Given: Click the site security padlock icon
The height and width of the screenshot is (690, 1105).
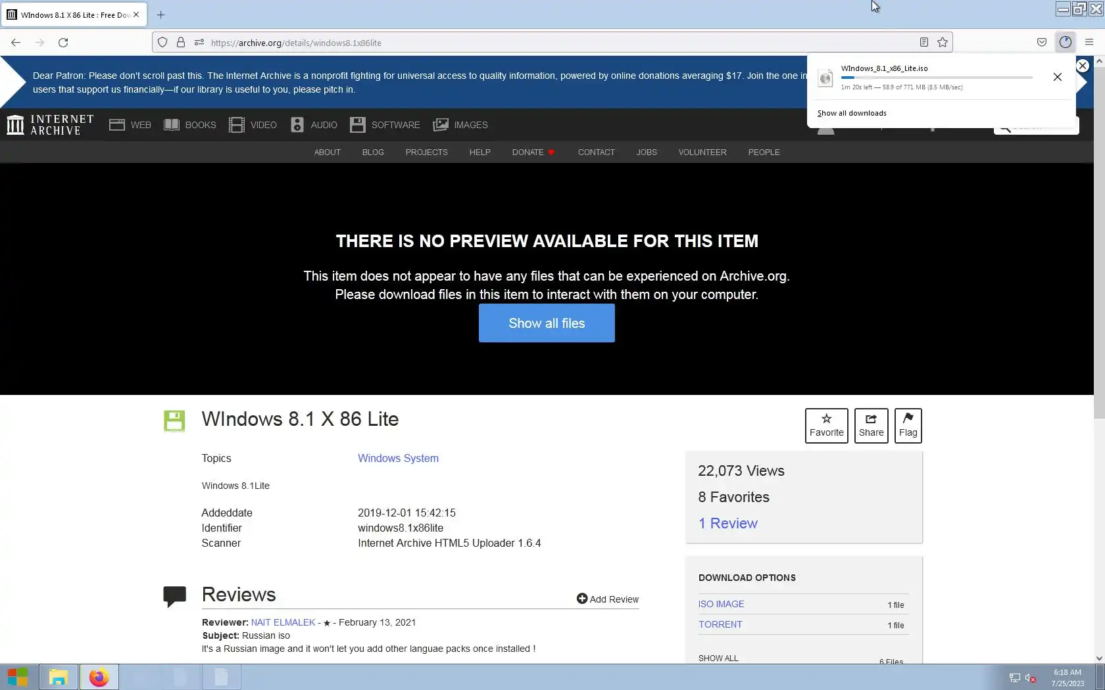Looking at the screenshot, I should 181,43.
